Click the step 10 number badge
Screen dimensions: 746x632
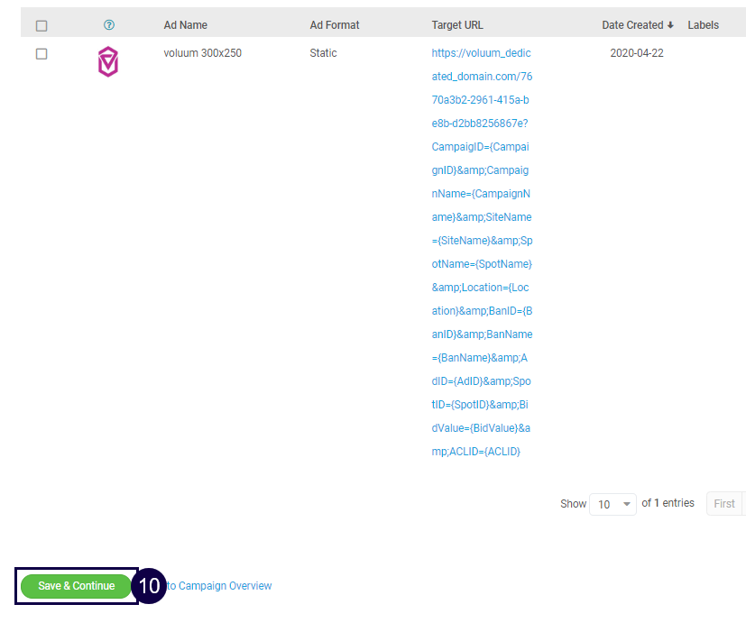[x=150, y=586]
